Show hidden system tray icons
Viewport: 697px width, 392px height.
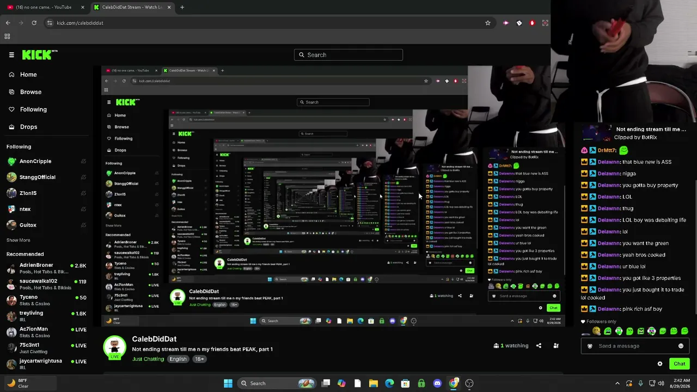click(x=617, y=383)
